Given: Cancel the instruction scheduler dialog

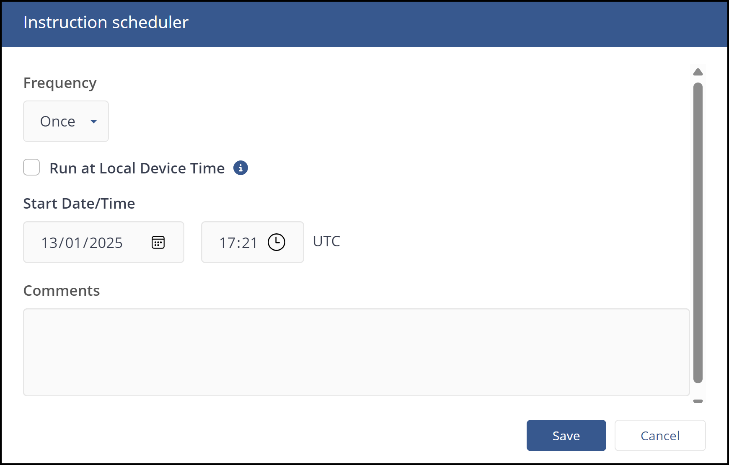Looking at the screenshot, I should [660, 436].
